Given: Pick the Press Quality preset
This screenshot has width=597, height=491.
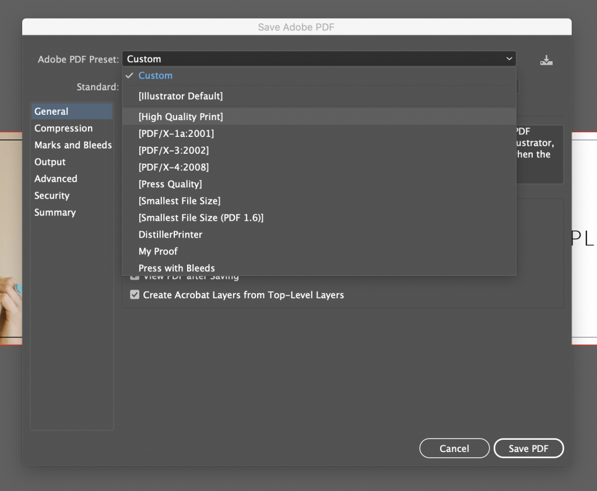Looking at the screenshot, I should (319, 184).
